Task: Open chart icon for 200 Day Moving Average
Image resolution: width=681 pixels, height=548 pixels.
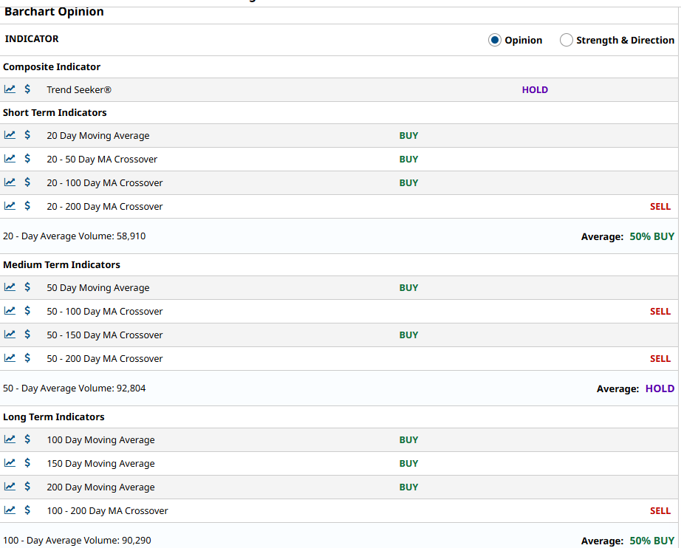Action: point(10,487)
